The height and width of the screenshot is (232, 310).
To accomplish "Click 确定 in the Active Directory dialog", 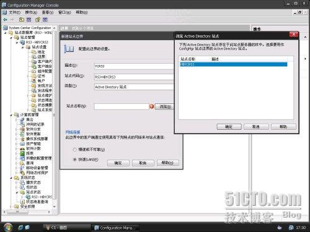I will pos(229,127).
